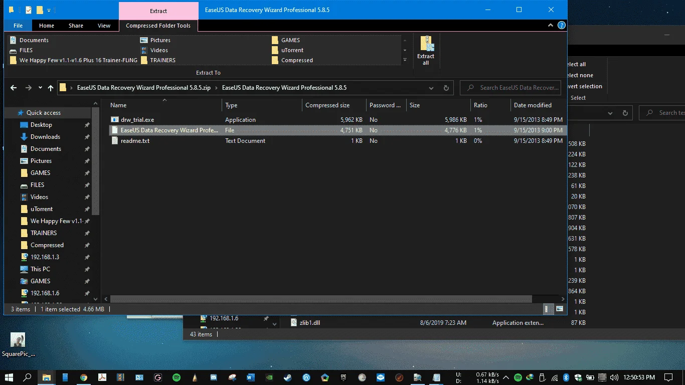685x385 pixels.
Task: Unpin Pictures using its pin icon
Action: coord(87,161)
